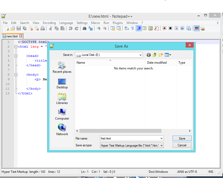The width and height of the screenshot is (223, 178).
Task: Expand the Save in Local Disk dropdown
Action: click(x=140, y=55)
